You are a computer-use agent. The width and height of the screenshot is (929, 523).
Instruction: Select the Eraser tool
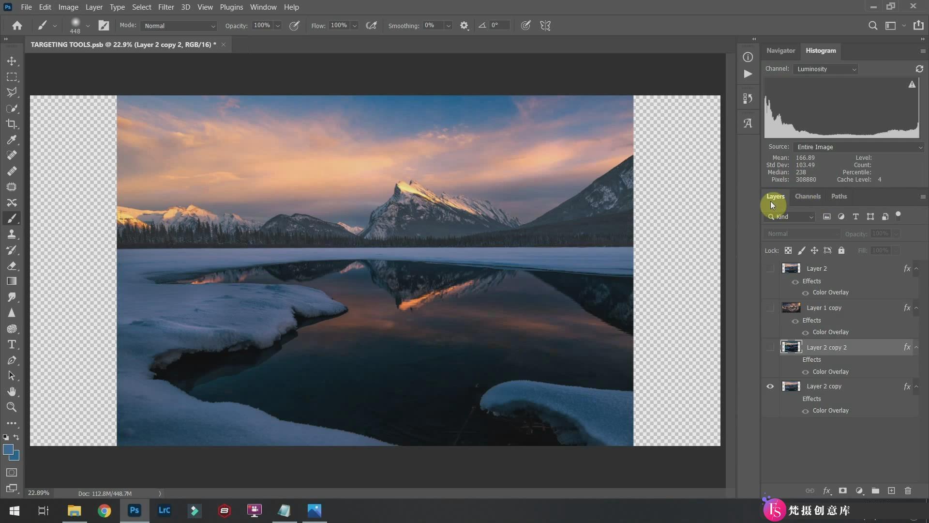coord(12,266)
